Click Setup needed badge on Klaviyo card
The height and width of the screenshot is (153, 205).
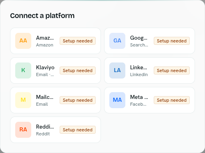(78, 70)
